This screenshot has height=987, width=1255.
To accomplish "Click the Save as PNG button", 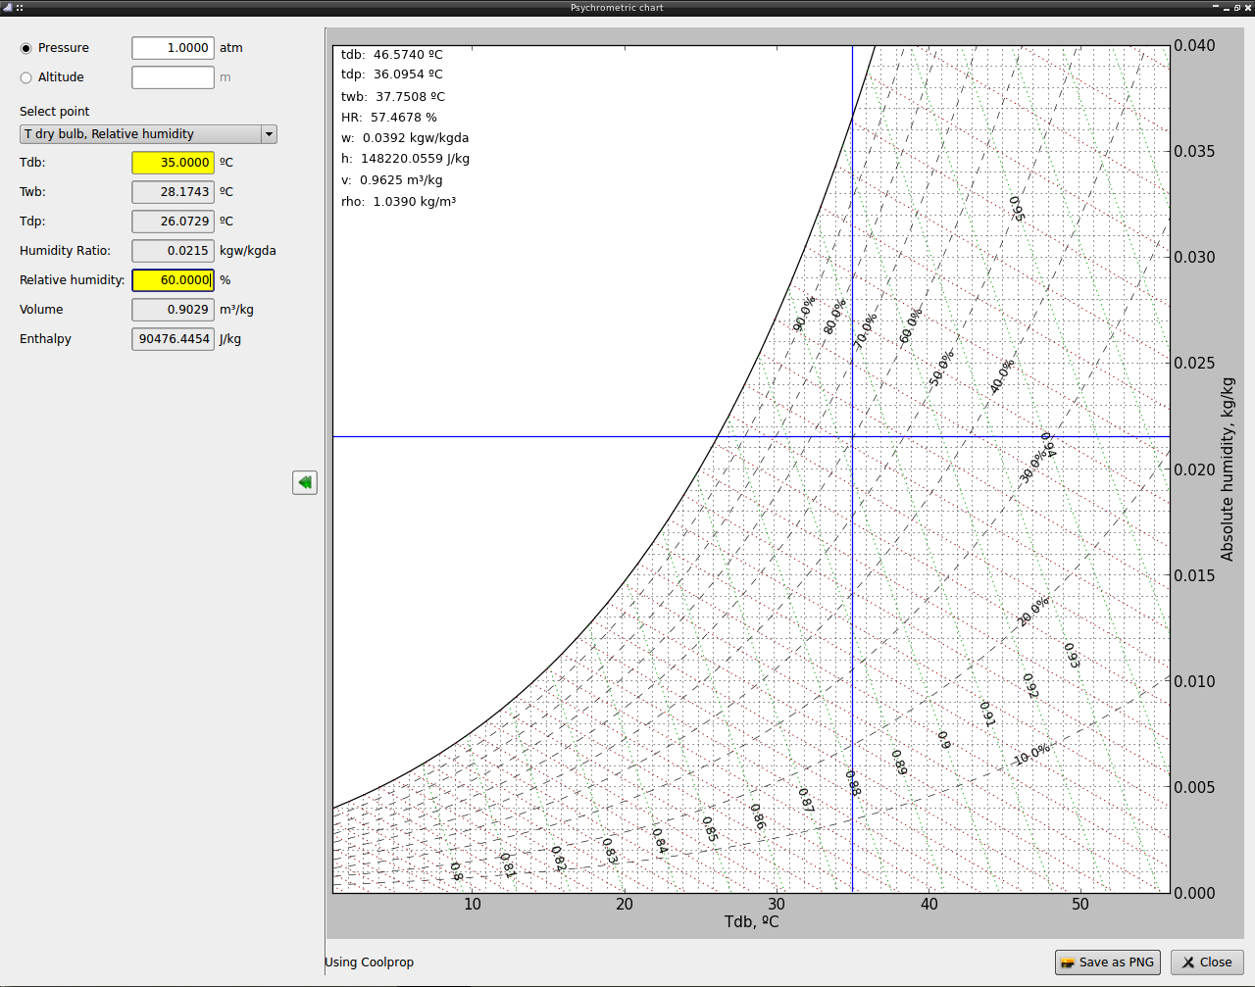I will (1107, 962).
